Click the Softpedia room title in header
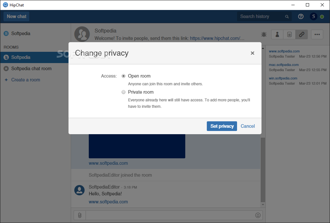330x223 pixels. tap(105, 31)
